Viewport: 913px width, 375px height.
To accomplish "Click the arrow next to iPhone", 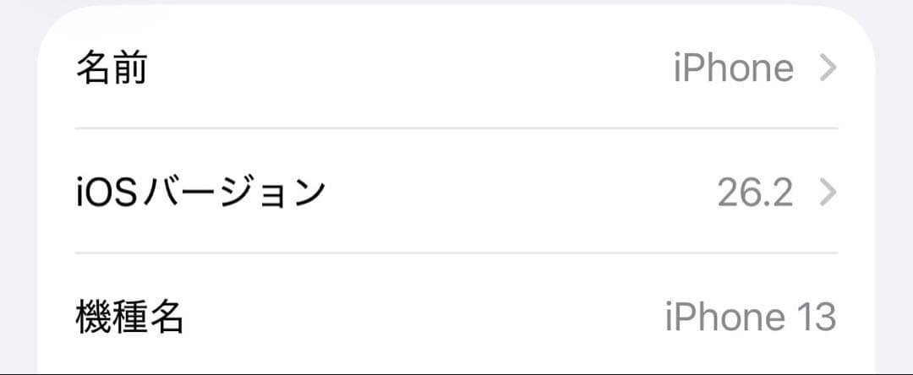I will pyautogui.click(x=828, y=68).
